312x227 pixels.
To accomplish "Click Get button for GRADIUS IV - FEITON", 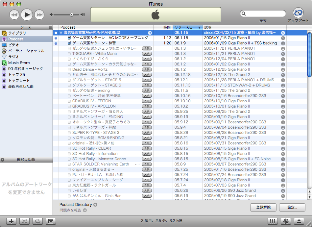I will tap(147, 101).
